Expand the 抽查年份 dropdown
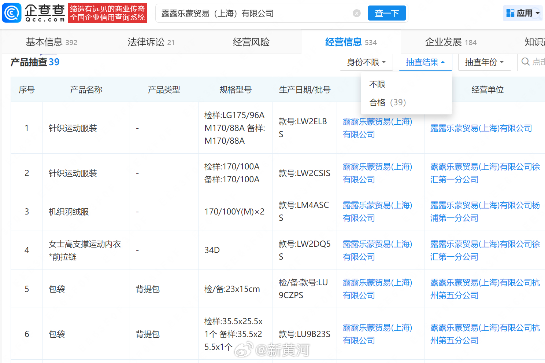The height and width of the screenshot is (363, 545). click(x=484, y=62)
